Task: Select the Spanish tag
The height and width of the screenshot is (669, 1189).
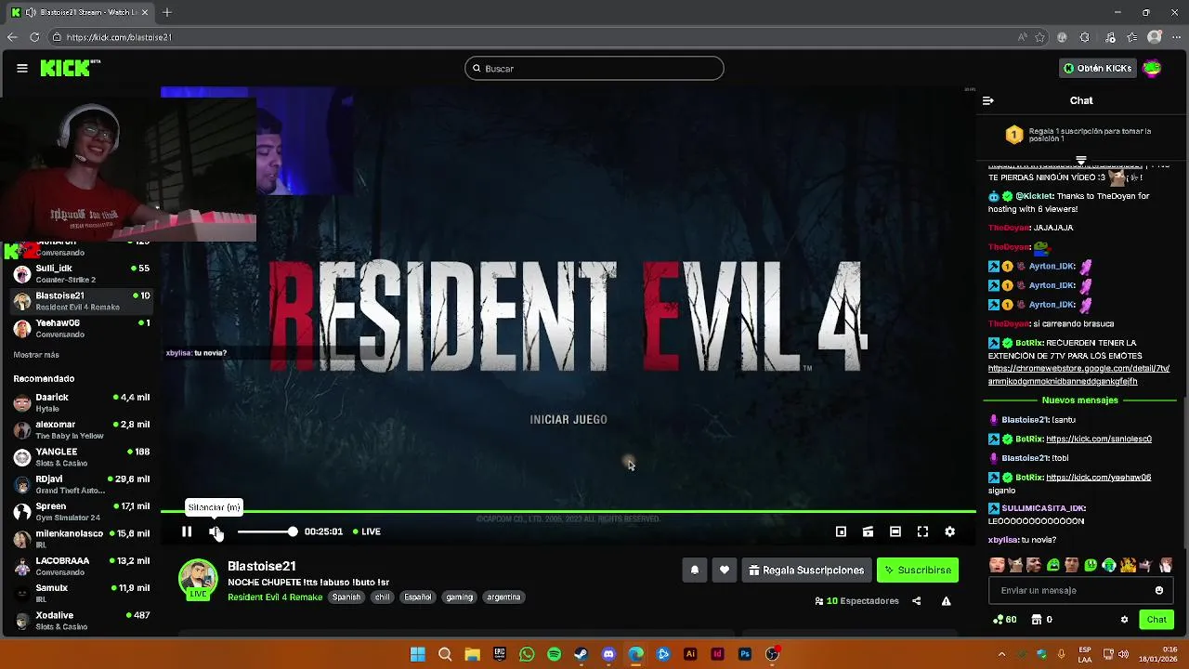Action: pos(346,597)
